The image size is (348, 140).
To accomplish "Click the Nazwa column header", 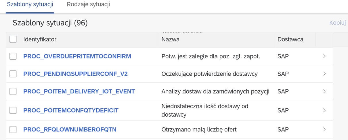I will [171, 39].
